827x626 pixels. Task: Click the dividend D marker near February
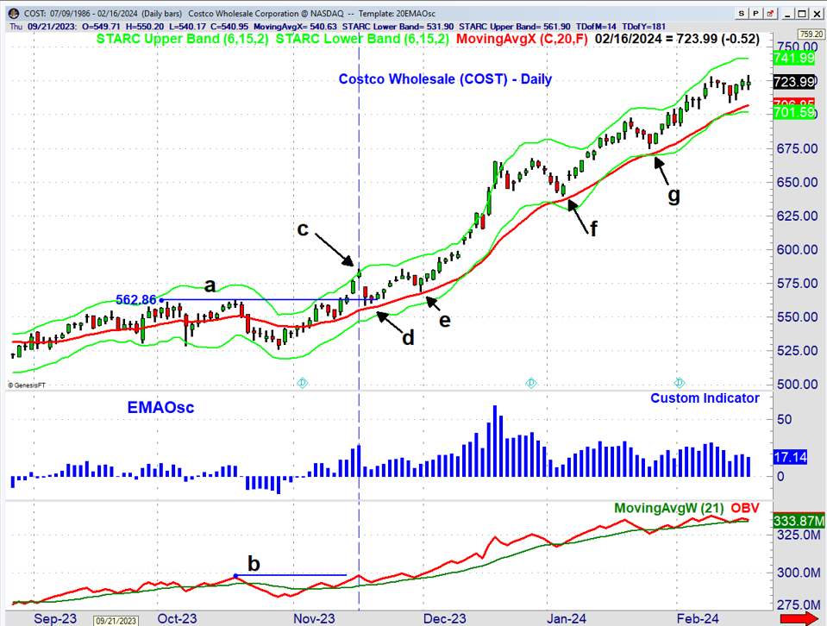click(x=679, y=383)
